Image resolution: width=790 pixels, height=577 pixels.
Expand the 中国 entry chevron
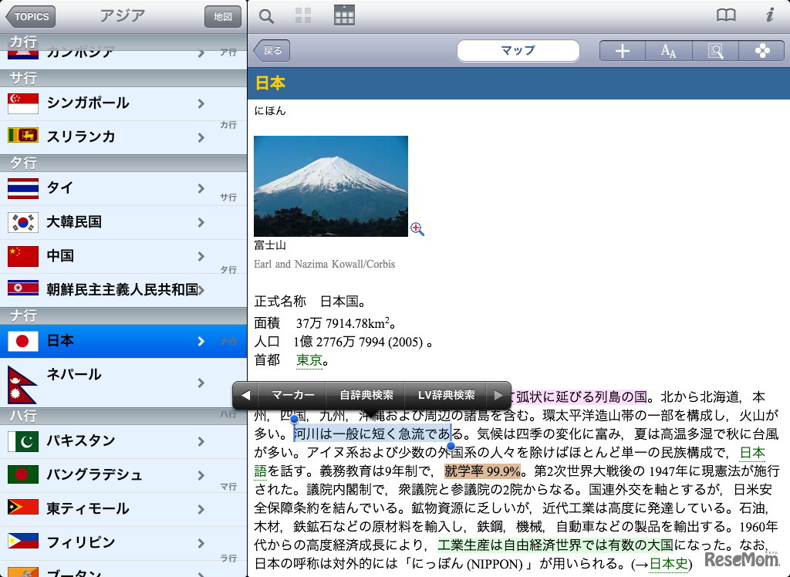pos(201,256)
